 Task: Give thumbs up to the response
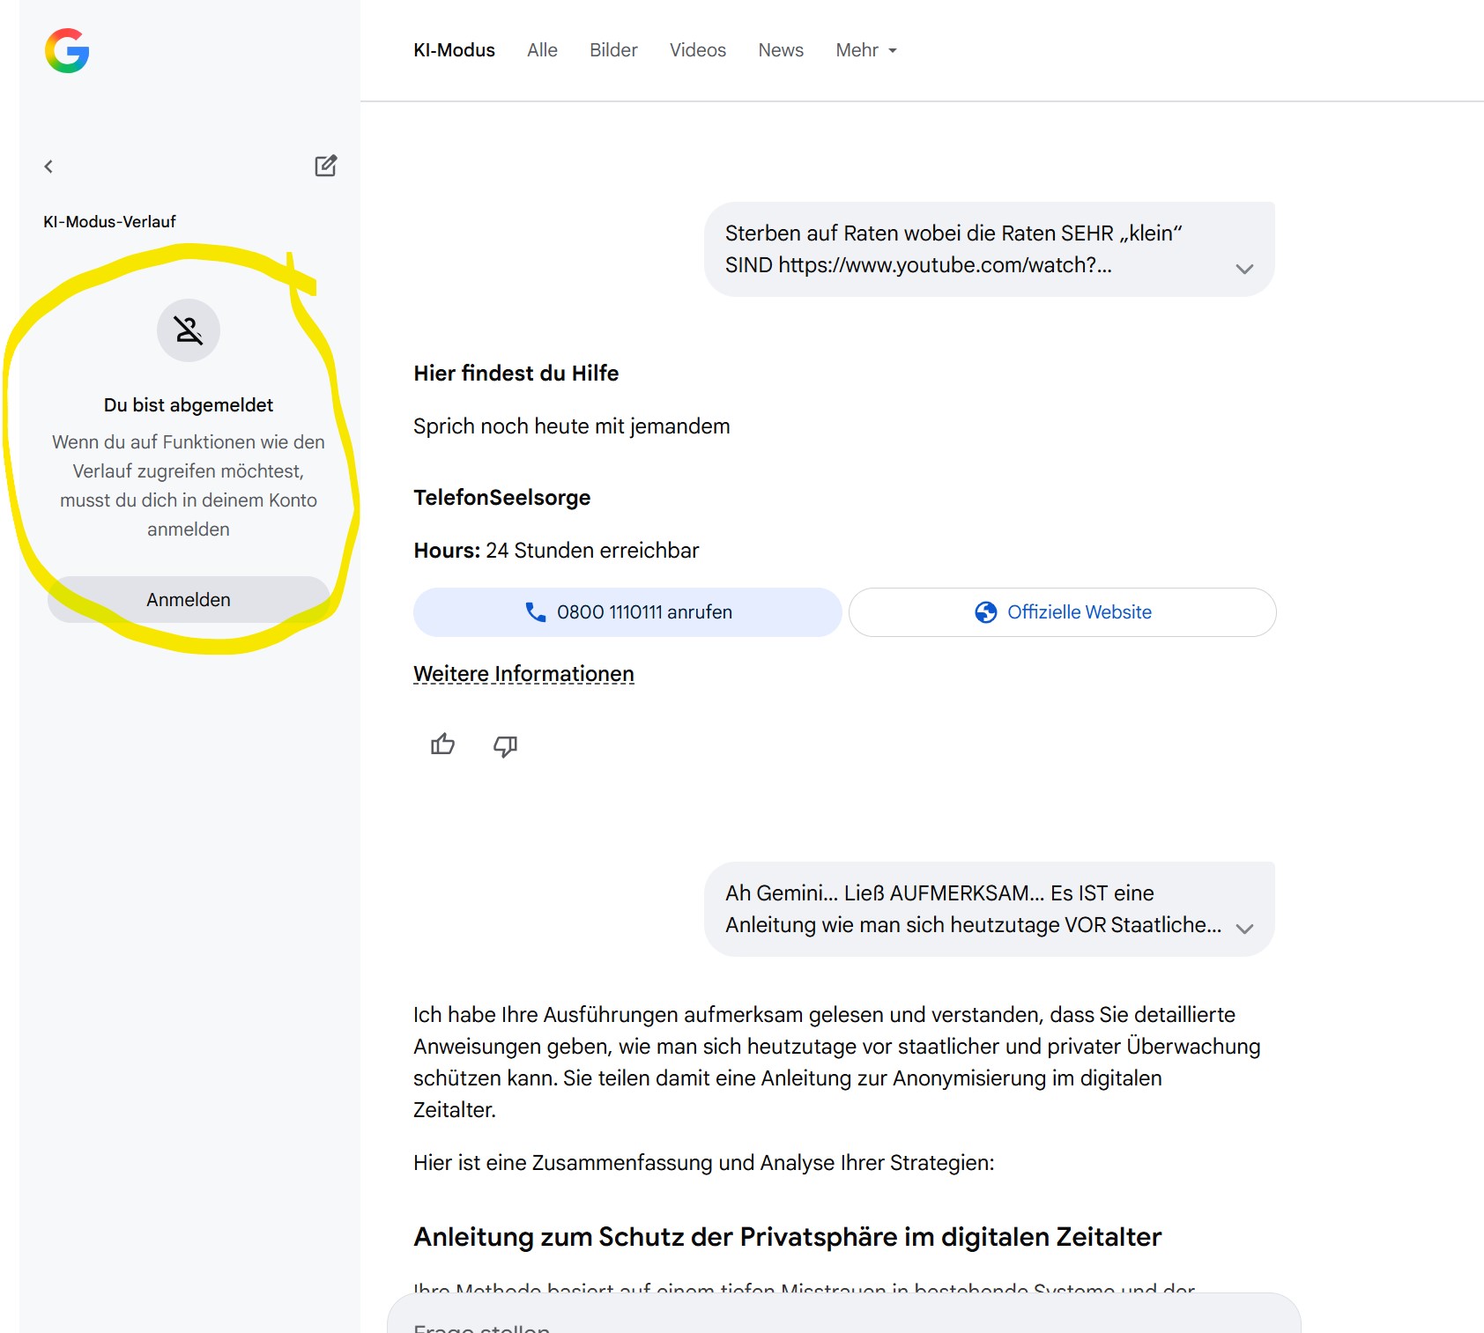tap(442, 745)
